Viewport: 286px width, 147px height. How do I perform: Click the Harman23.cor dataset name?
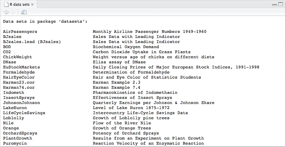[x=19, y=82]
